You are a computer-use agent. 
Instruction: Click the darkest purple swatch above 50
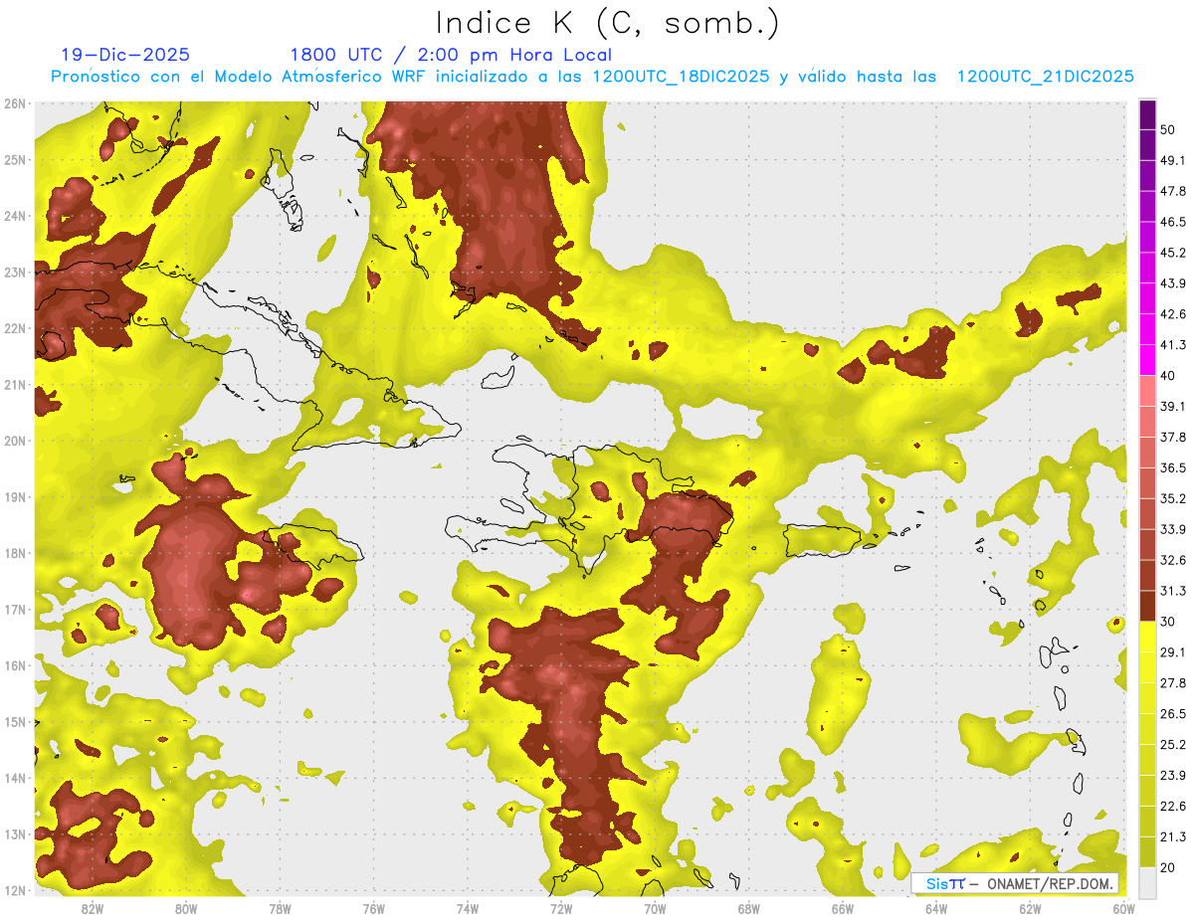[1147, 115]
